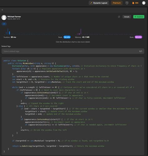Open Michael Farmer's profile name link
Screen dimensions: 148x156
14,17
